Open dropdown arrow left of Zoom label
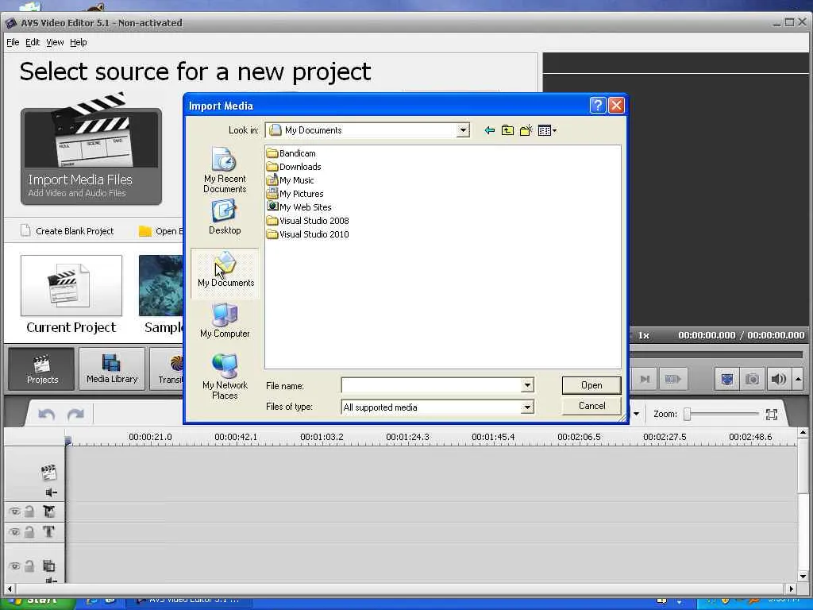This screenshot has height=610, width=813. pyautogui.click(x=636, y=414)
